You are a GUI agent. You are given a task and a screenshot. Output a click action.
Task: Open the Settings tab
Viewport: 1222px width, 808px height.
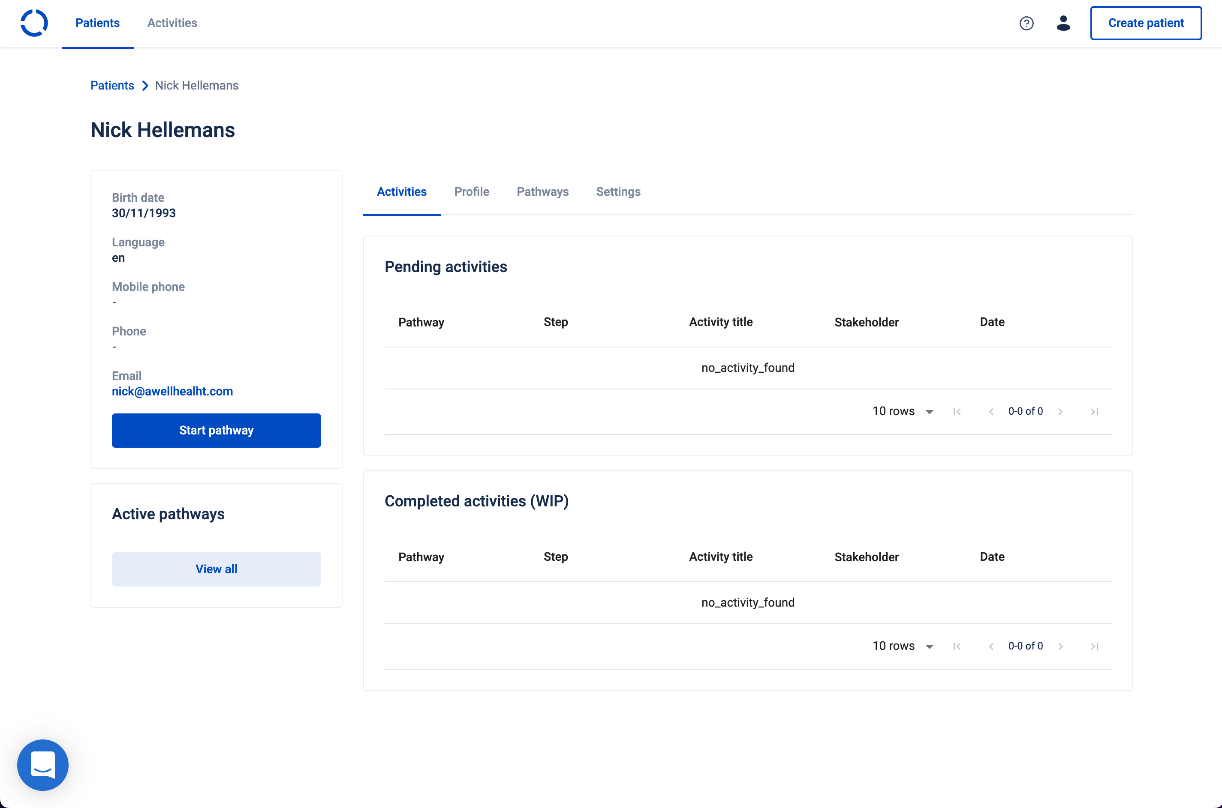(x=618, y=192)
